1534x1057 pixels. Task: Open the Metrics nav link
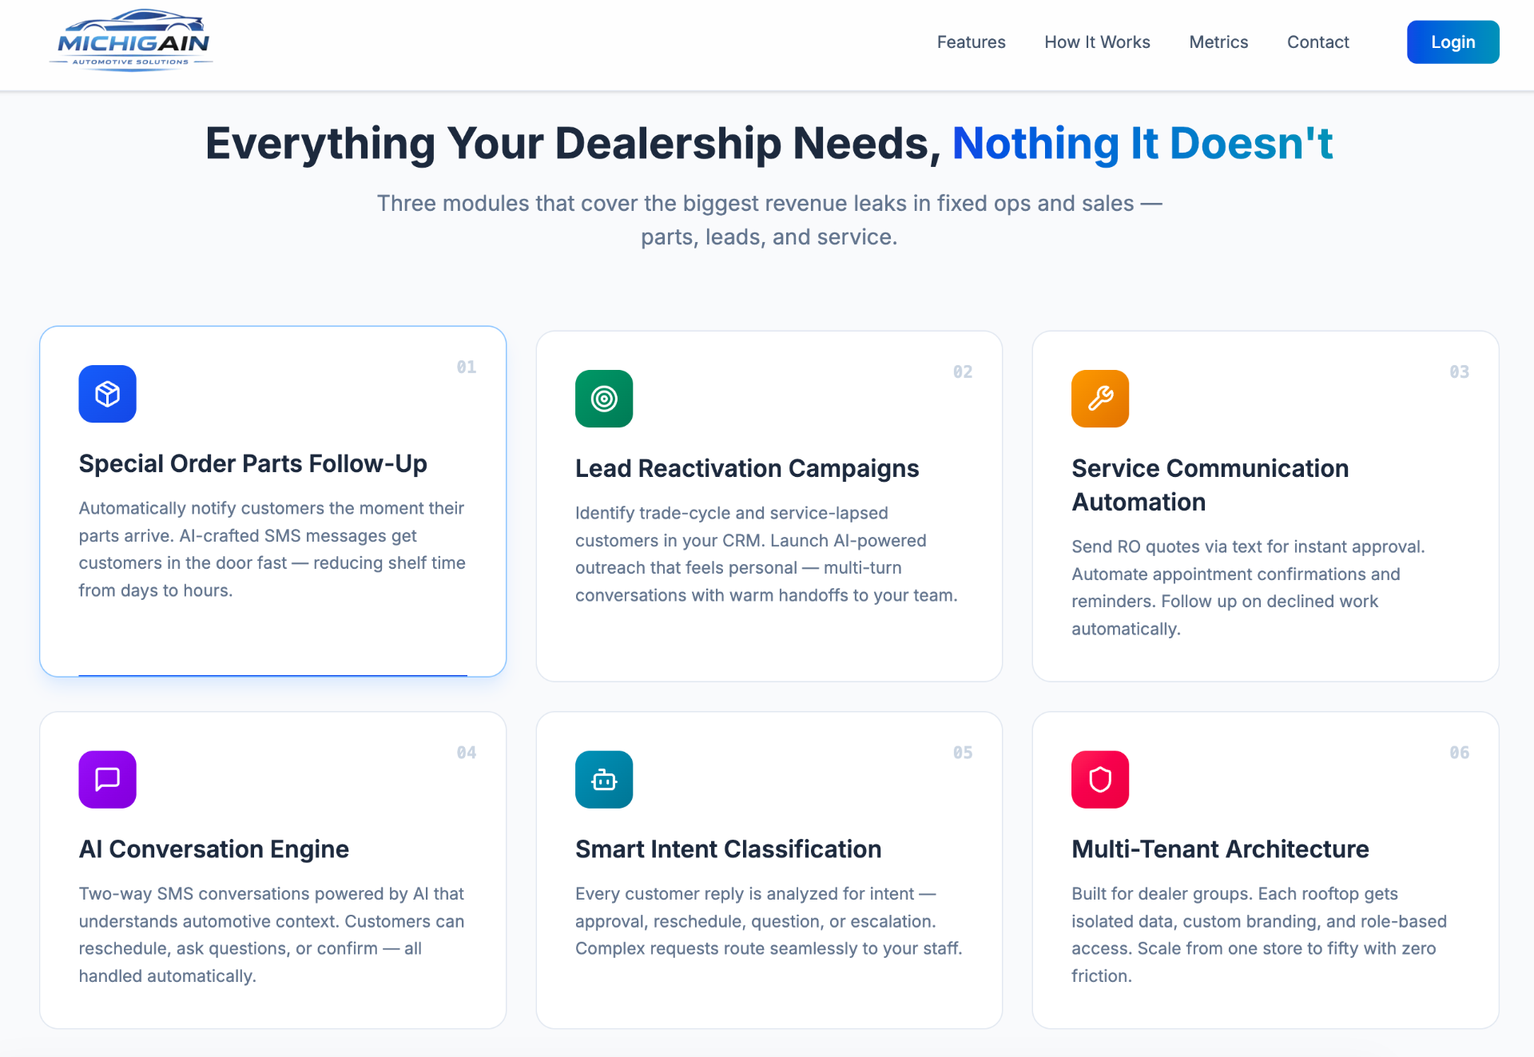click(x=1218, y=42)
